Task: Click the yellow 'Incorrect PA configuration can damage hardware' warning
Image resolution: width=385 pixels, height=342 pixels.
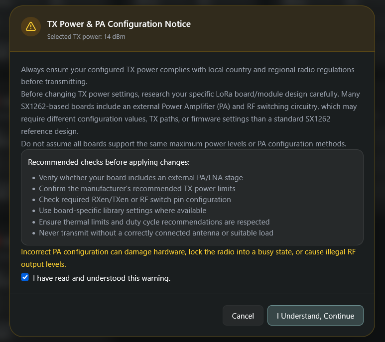Action: tap(188, 258)
